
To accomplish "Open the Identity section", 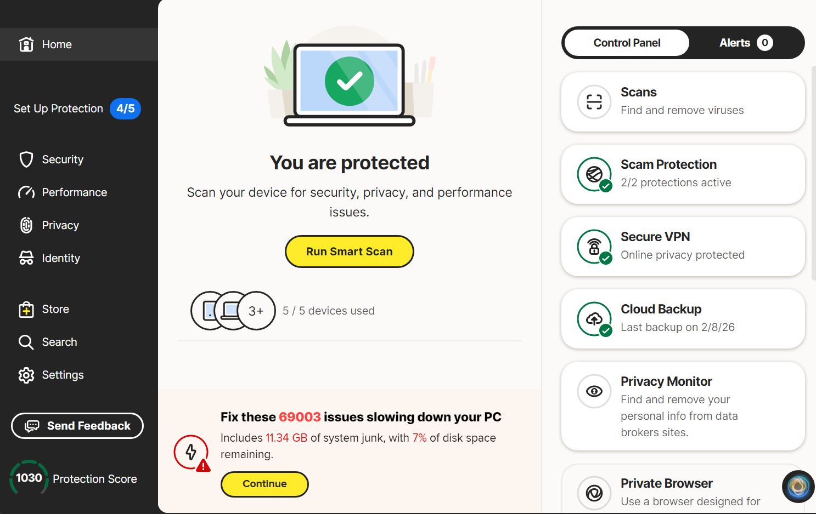I will click(60, 258).
